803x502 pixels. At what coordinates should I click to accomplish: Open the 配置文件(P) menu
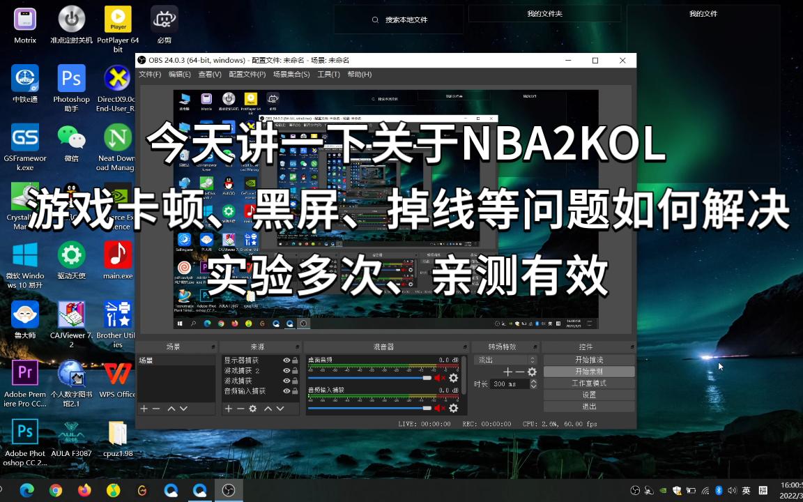point(247,75)
